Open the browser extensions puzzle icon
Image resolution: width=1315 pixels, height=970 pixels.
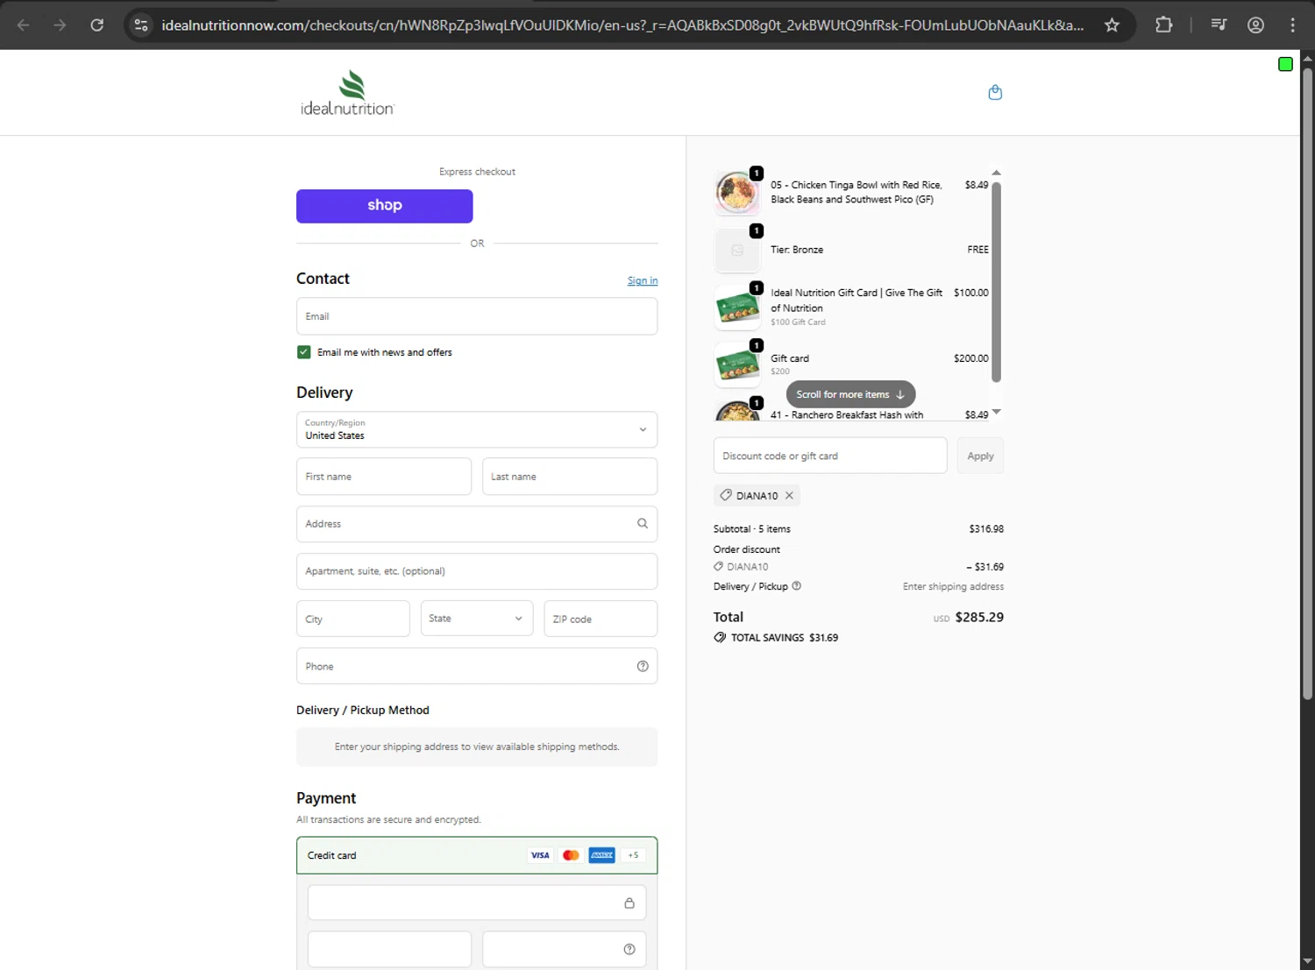click(x=1163, y=25)
